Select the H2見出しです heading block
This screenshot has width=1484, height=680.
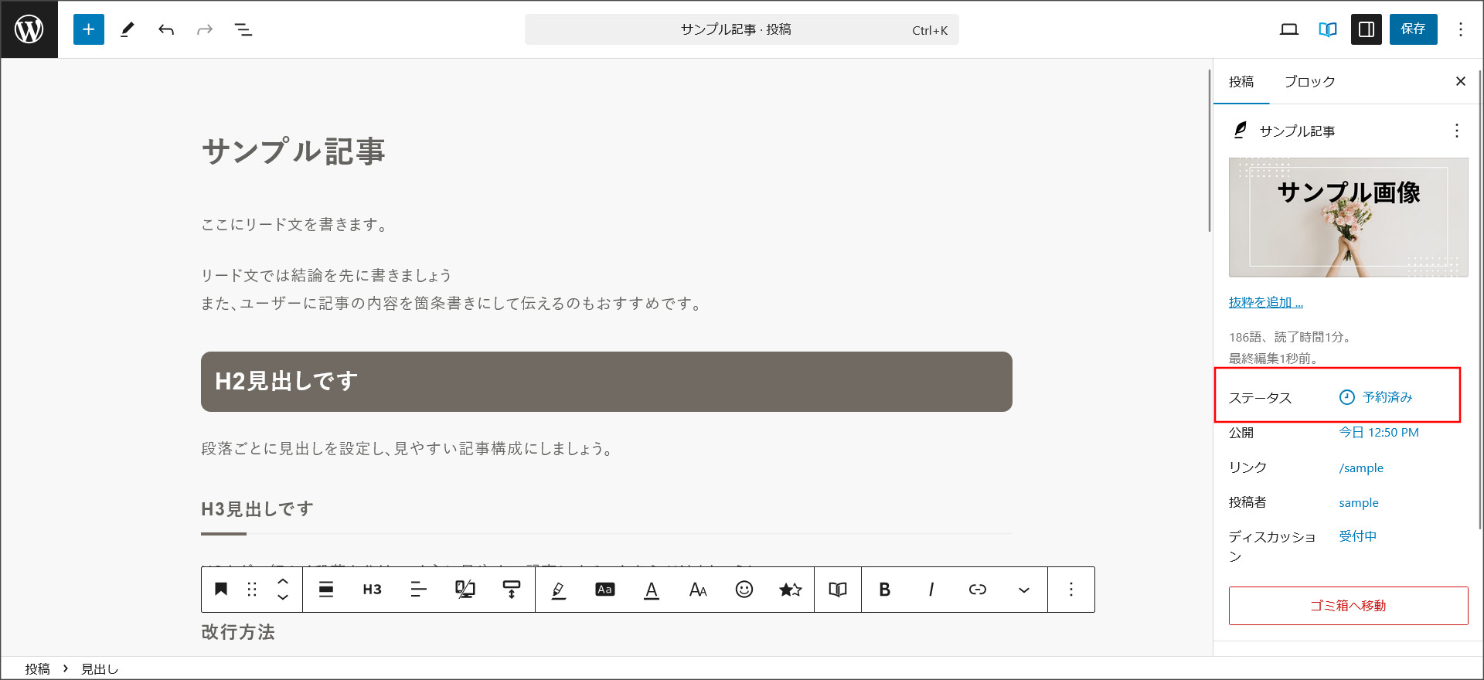[x=607, y=382]
